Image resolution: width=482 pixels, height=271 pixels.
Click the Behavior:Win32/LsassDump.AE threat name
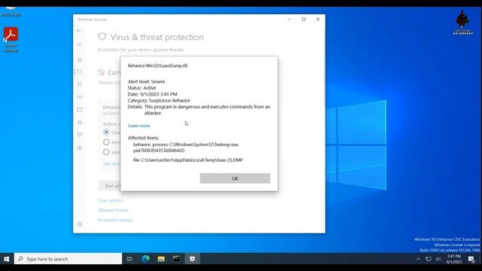pyautogui.click(x=157, y=65)
